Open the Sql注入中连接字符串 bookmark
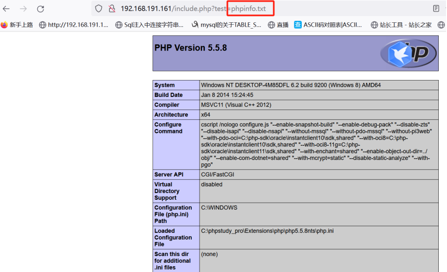Image resolution: width=447 pixels, height=272 pixels. pyautogui.click(x=149, y=25)
